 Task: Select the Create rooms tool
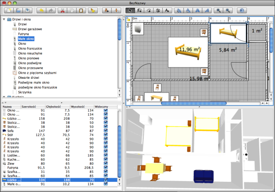pos(149,10)
